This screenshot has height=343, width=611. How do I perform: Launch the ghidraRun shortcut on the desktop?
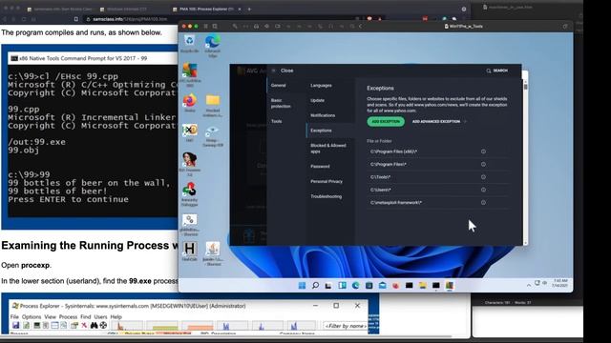pyautogui.click(x=190, y=224)
